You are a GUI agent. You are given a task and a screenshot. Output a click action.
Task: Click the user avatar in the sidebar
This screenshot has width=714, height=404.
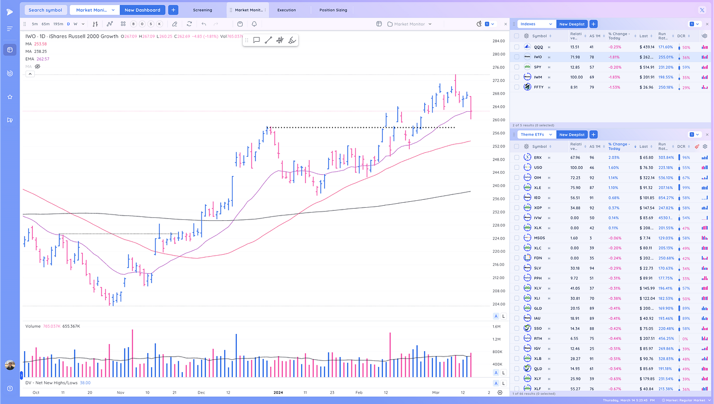pos(10,365)
